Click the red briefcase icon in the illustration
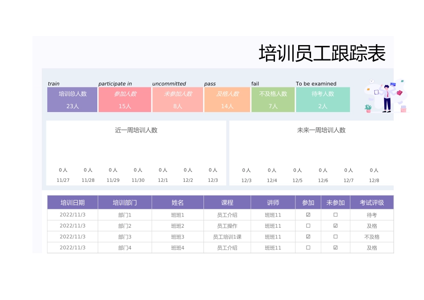The height and width of the screenshot is (300, 424). click(x=399, y=92)
